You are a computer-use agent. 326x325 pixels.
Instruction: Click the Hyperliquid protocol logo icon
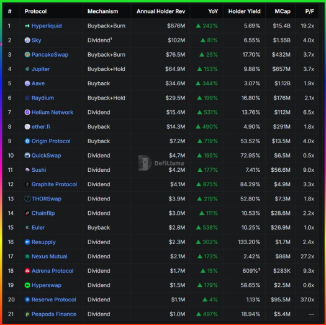point(27,26)
